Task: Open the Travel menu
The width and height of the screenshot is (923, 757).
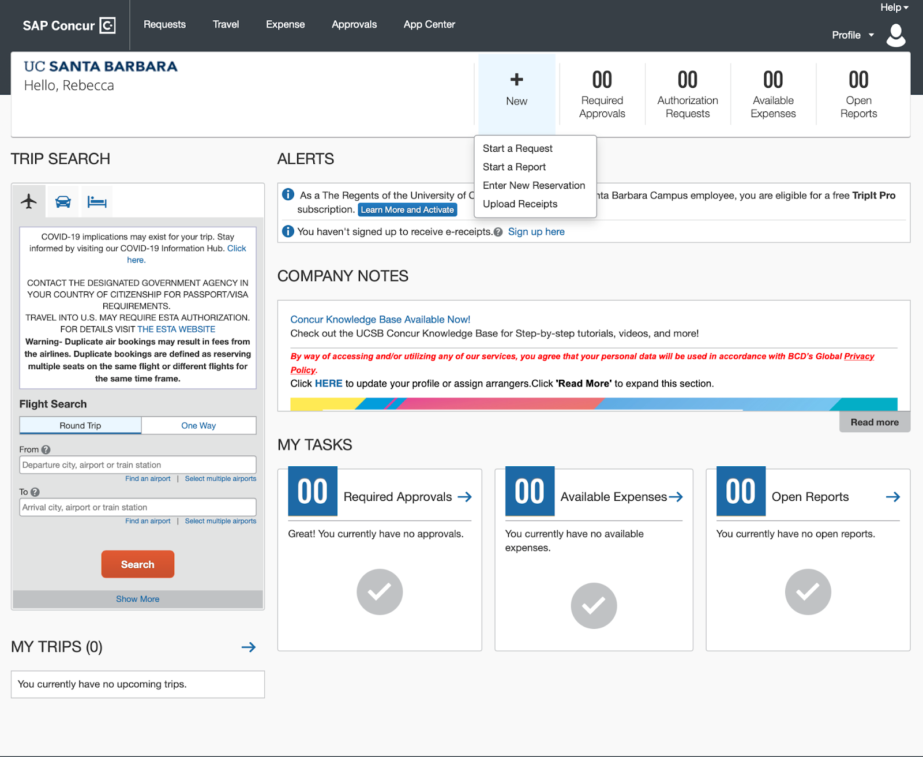Action: 226,24
